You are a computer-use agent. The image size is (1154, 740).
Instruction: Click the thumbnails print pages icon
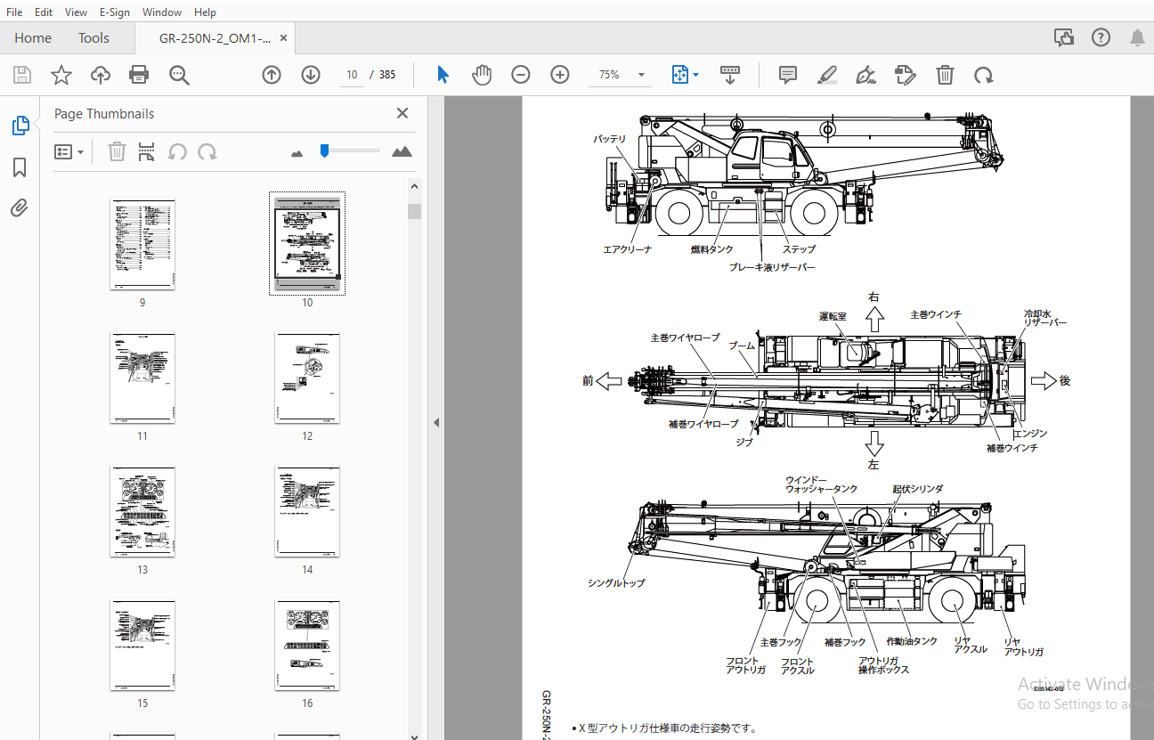tap(147, 151)
